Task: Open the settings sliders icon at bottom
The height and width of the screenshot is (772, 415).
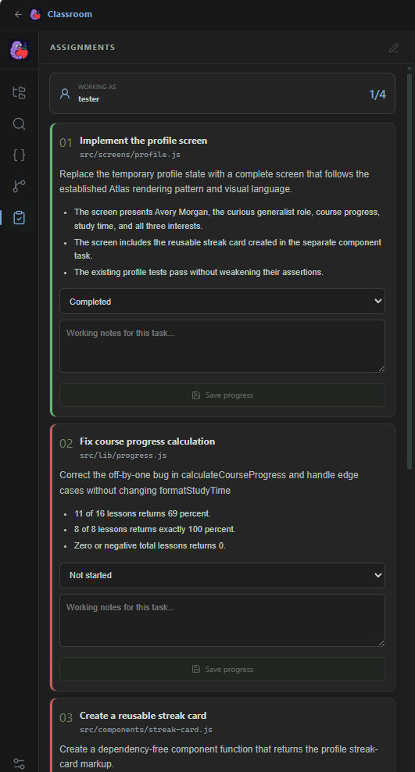Action: point(20,763)
